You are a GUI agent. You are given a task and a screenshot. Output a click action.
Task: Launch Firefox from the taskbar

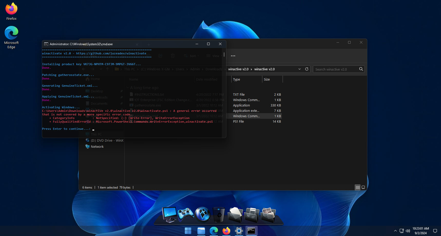(226, 231)
